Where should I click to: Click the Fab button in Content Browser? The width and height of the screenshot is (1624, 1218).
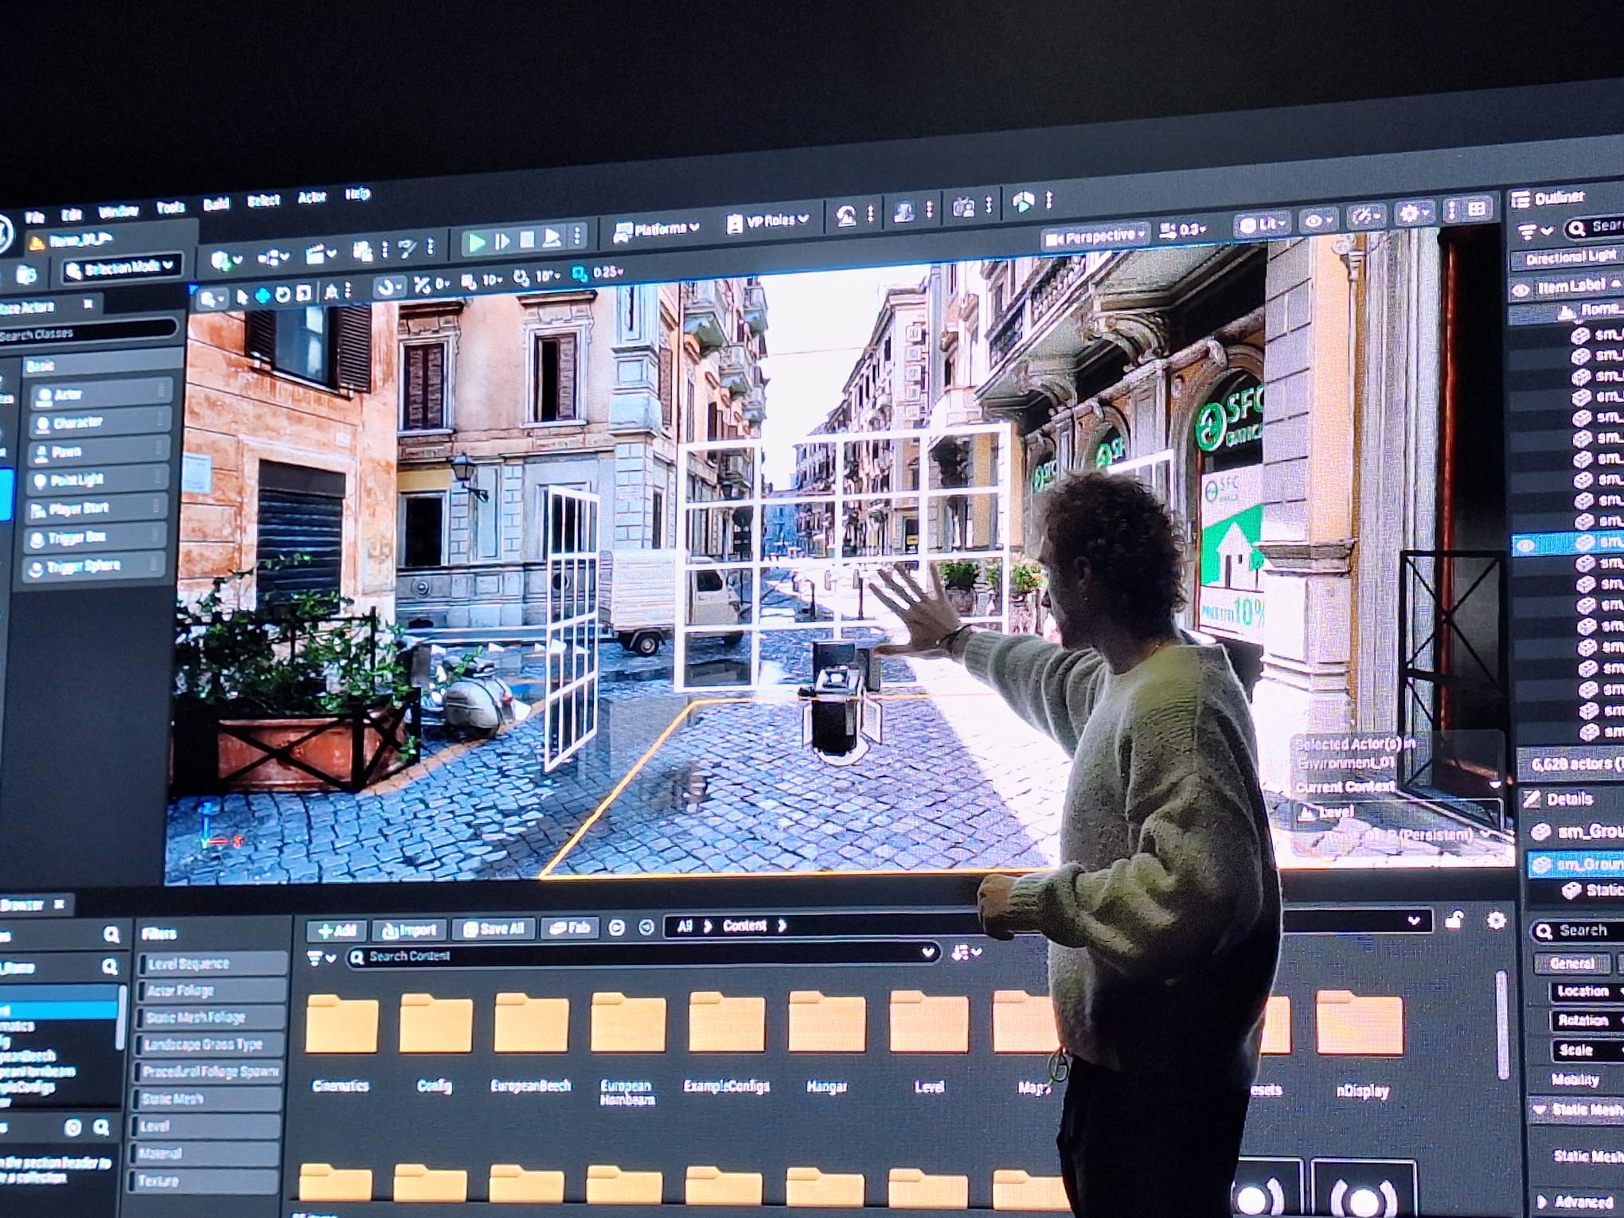pyautogui.click(x=570, y=928)
